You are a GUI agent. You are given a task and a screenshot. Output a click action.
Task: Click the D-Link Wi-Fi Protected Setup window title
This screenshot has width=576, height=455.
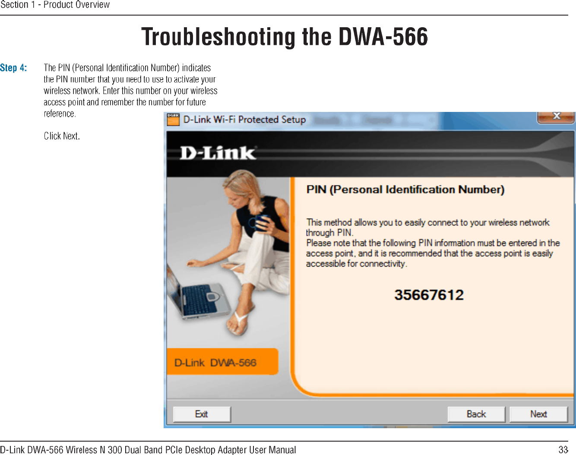244,119
